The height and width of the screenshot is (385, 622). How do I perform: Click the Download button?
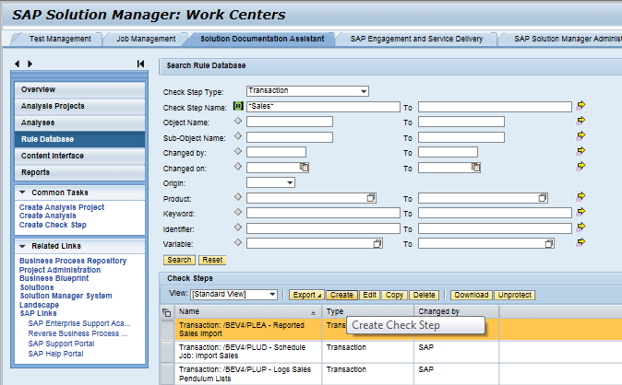tap(472, 295)
